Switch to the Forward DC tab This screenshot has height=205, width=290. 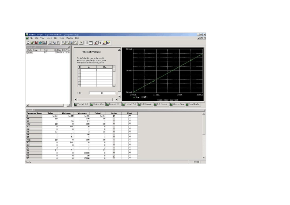point(114,104)
